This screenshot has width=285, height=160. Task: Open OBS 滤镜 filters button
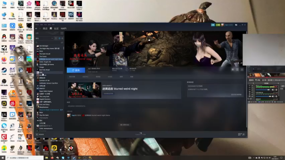coord(258,80)
